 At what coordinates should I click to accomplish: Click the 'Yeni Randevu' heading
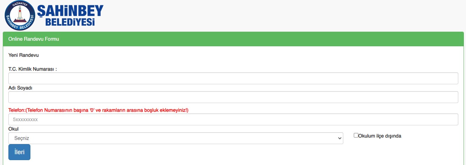[x=23, y=55]
